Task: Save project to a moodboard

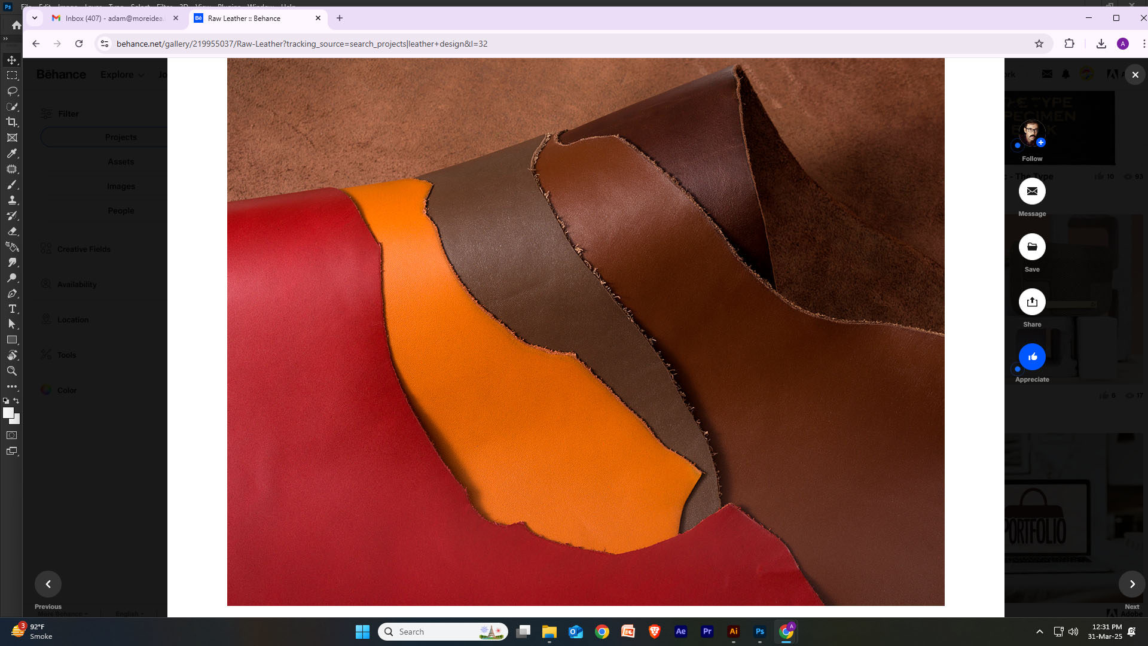Action: (1032, 247)
